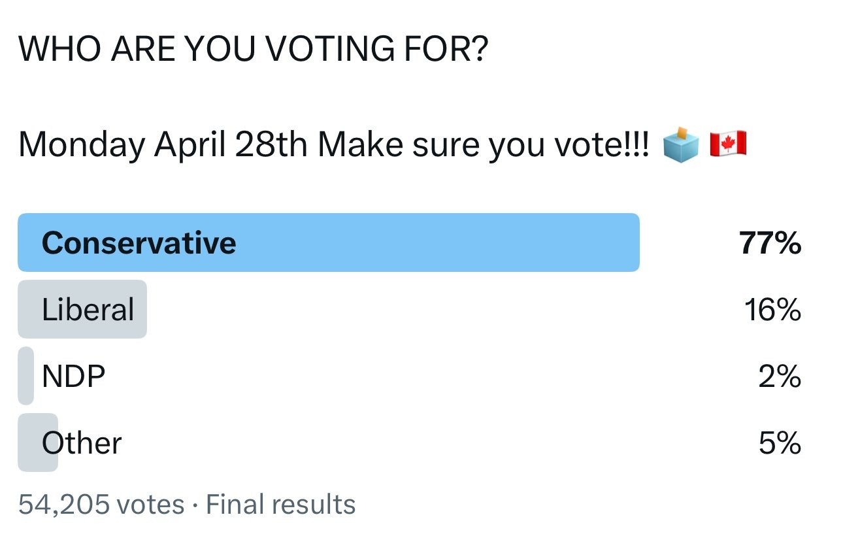Viewport: 843px width, 551px height.
Task: Select the Conservative poll result bar
Action: (328, 242)
